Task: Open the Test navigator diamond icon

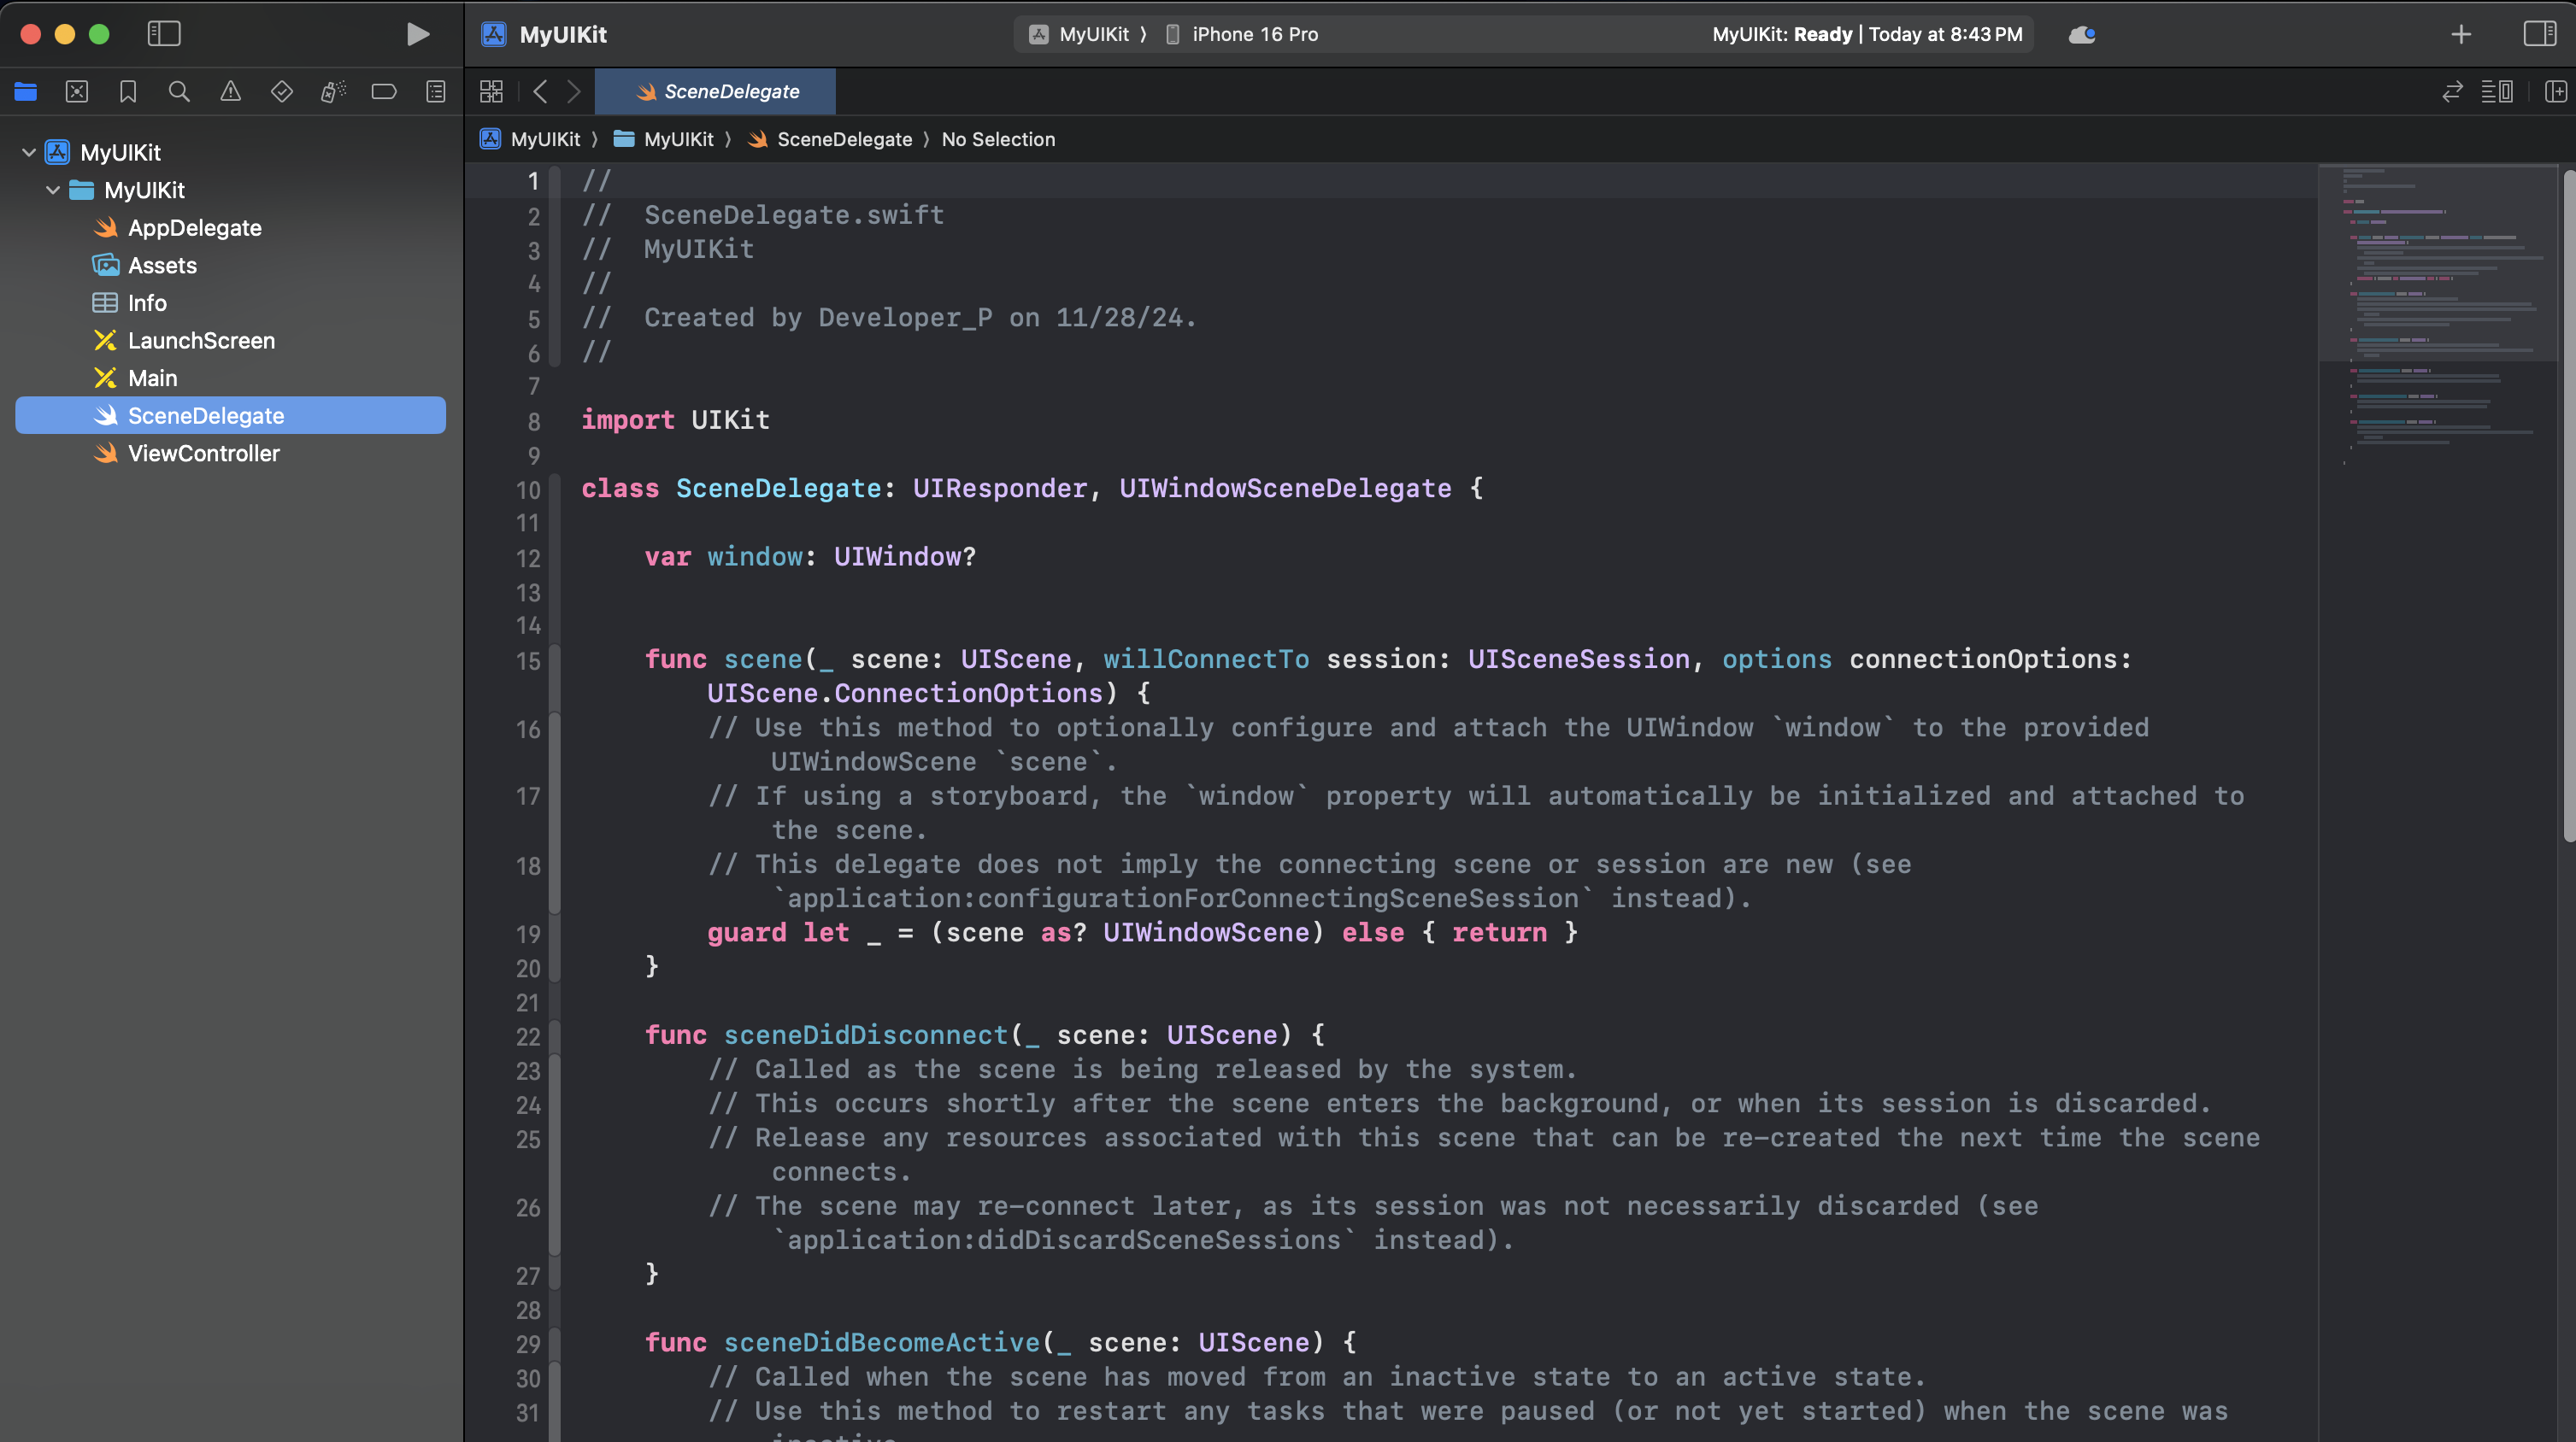Action: click(282, 92)
